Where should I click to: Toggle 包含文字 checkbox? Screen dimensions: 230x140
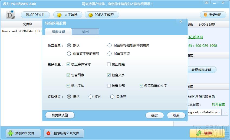click(x=109, y=75)
